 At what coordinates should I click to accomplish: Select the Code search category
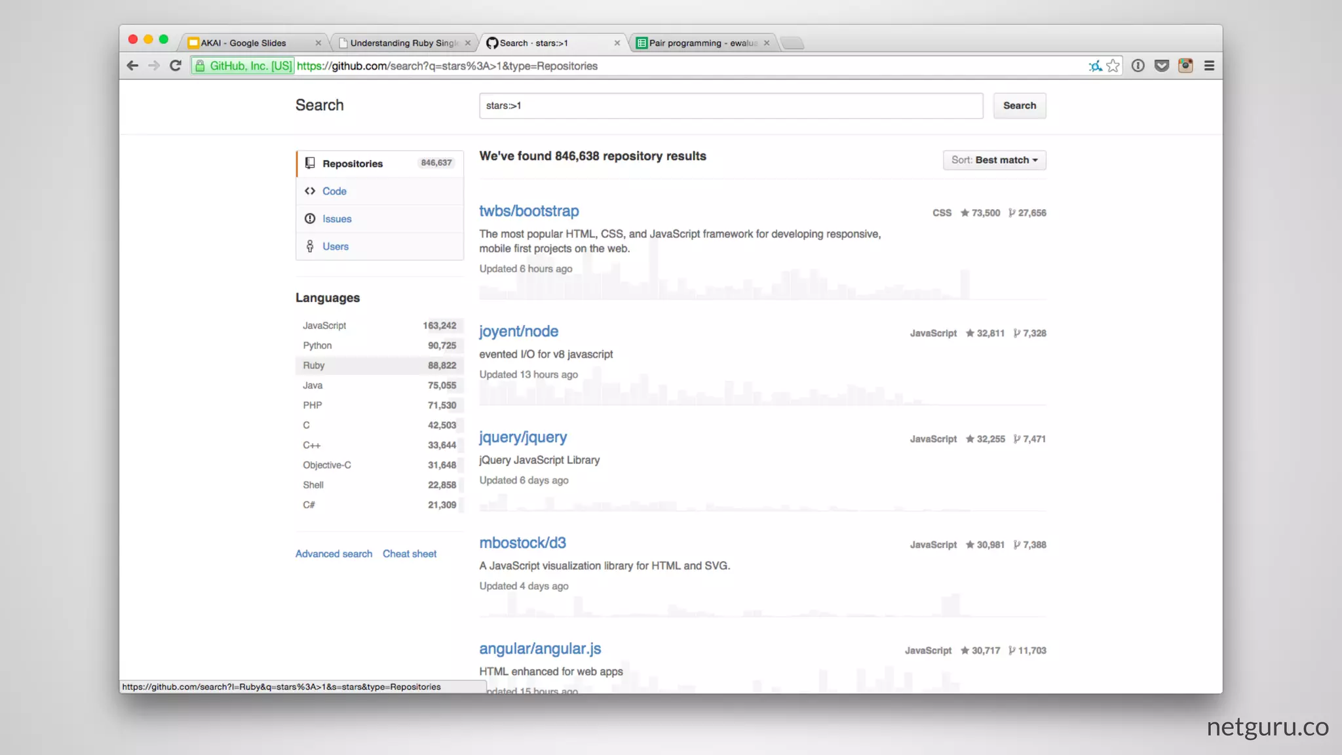coord(334,191)
